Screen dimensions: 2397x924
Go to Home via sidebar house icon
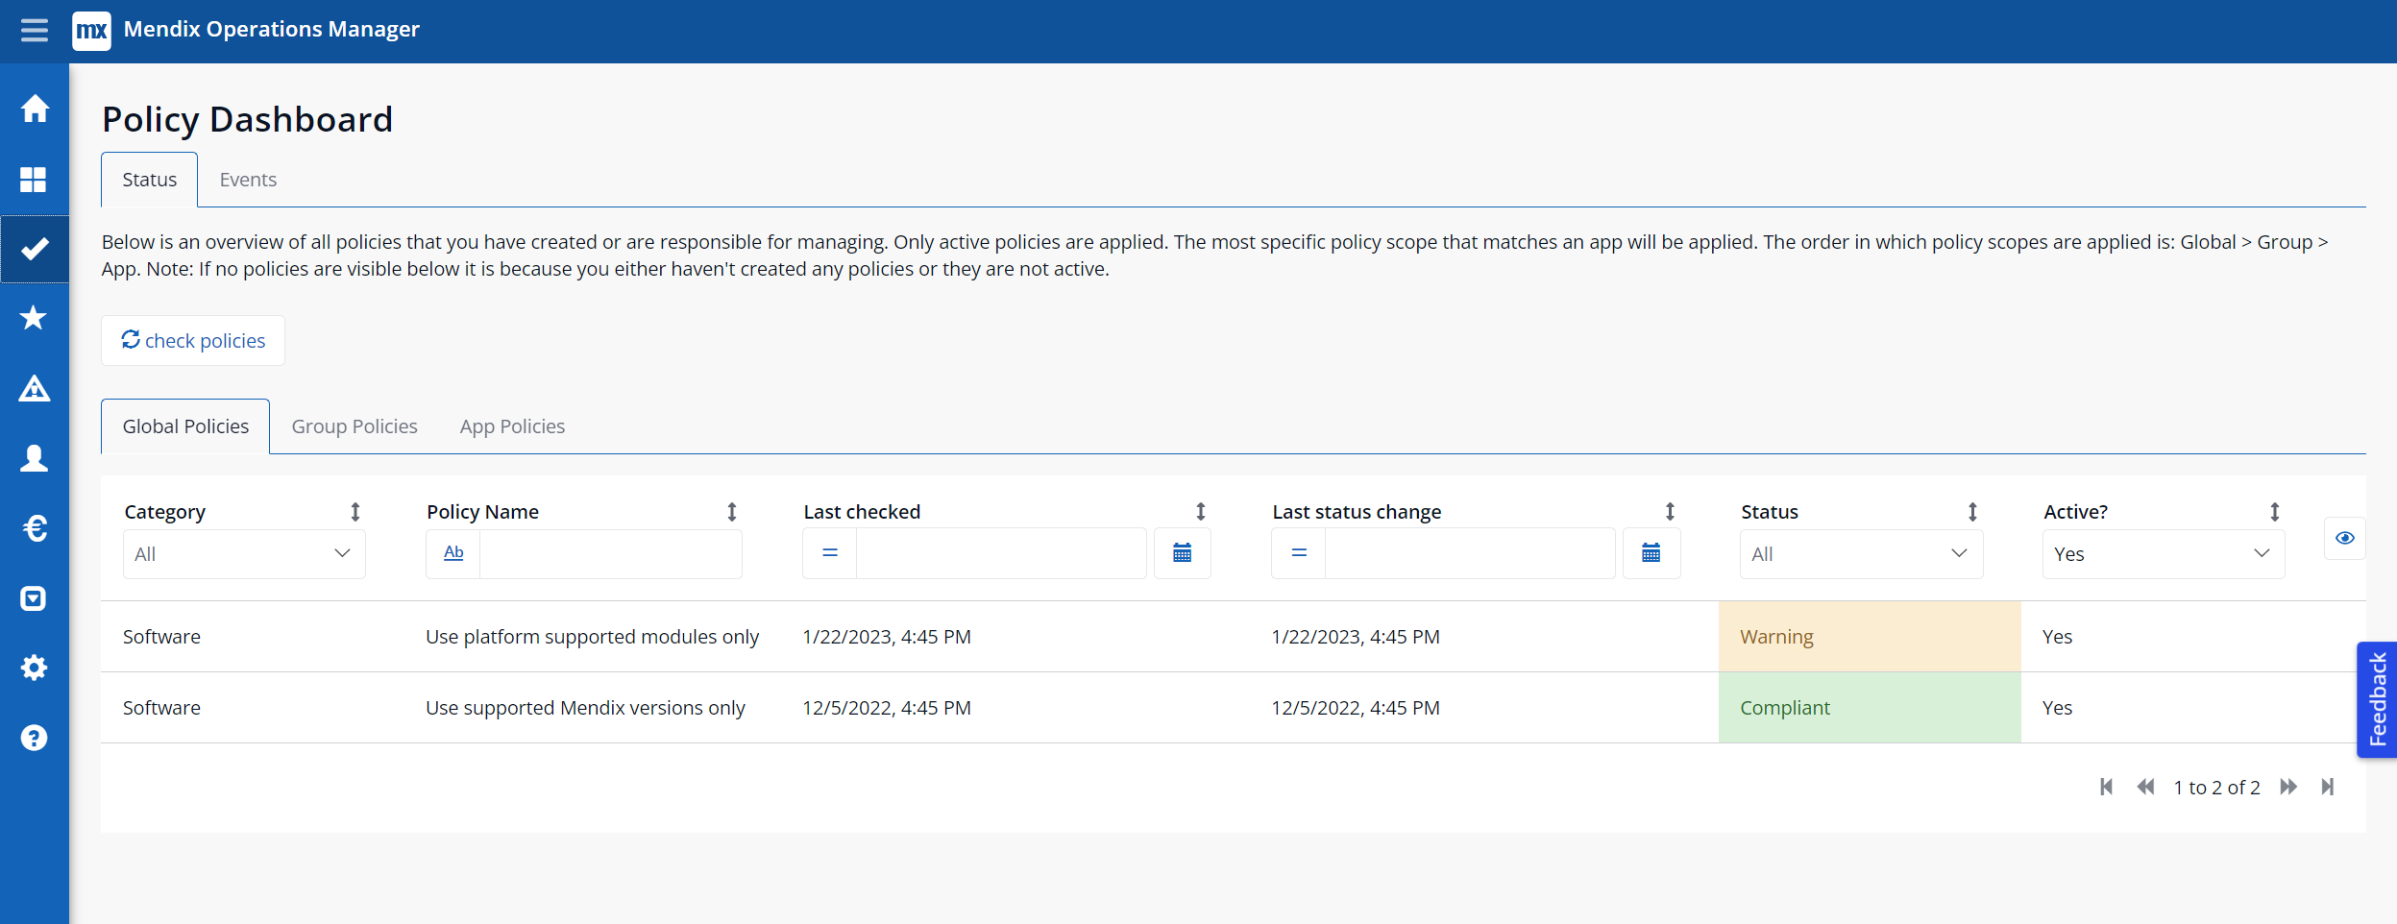click(35, 109)
